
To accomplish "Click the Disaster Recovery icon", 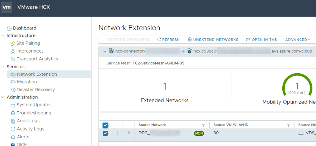I will coord(13,90).
